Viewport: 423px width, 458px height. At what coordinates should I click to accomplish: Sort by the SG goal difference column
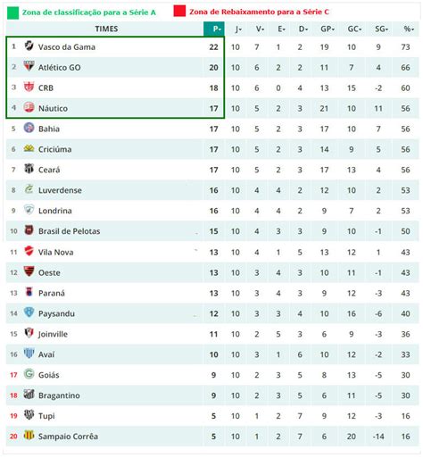[381, 29]
